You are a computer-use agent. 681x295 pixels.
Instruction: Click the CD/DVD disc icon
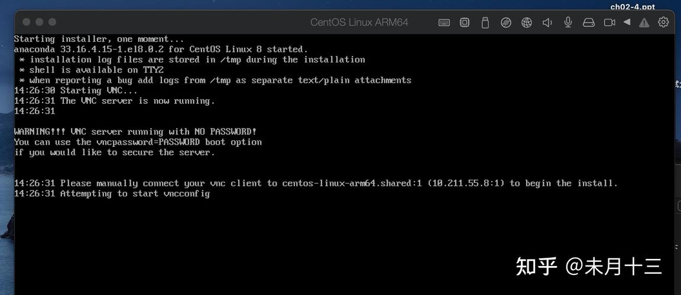[506, 22]
